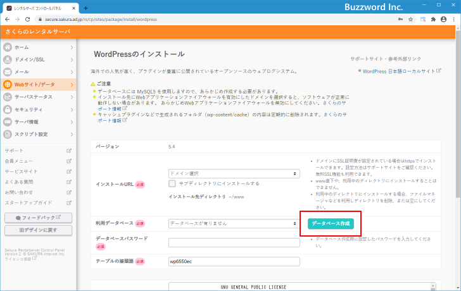Image resolution: width=461 pixels, height=291 pixels.
Task: Open the スタートアップガイド sidebar link
Action: point(28,203)
